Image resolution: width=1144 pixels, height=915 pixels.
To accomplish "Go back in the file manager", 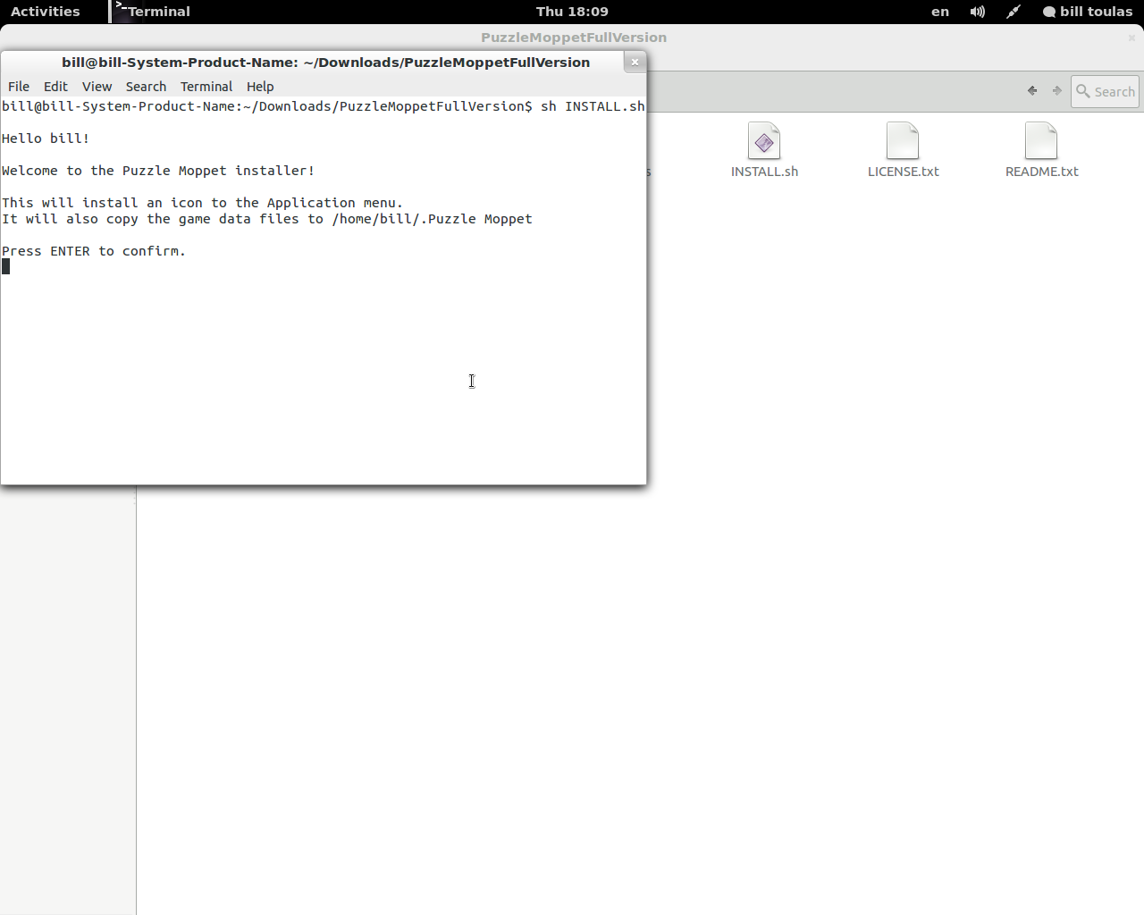I will [1032, 91].
